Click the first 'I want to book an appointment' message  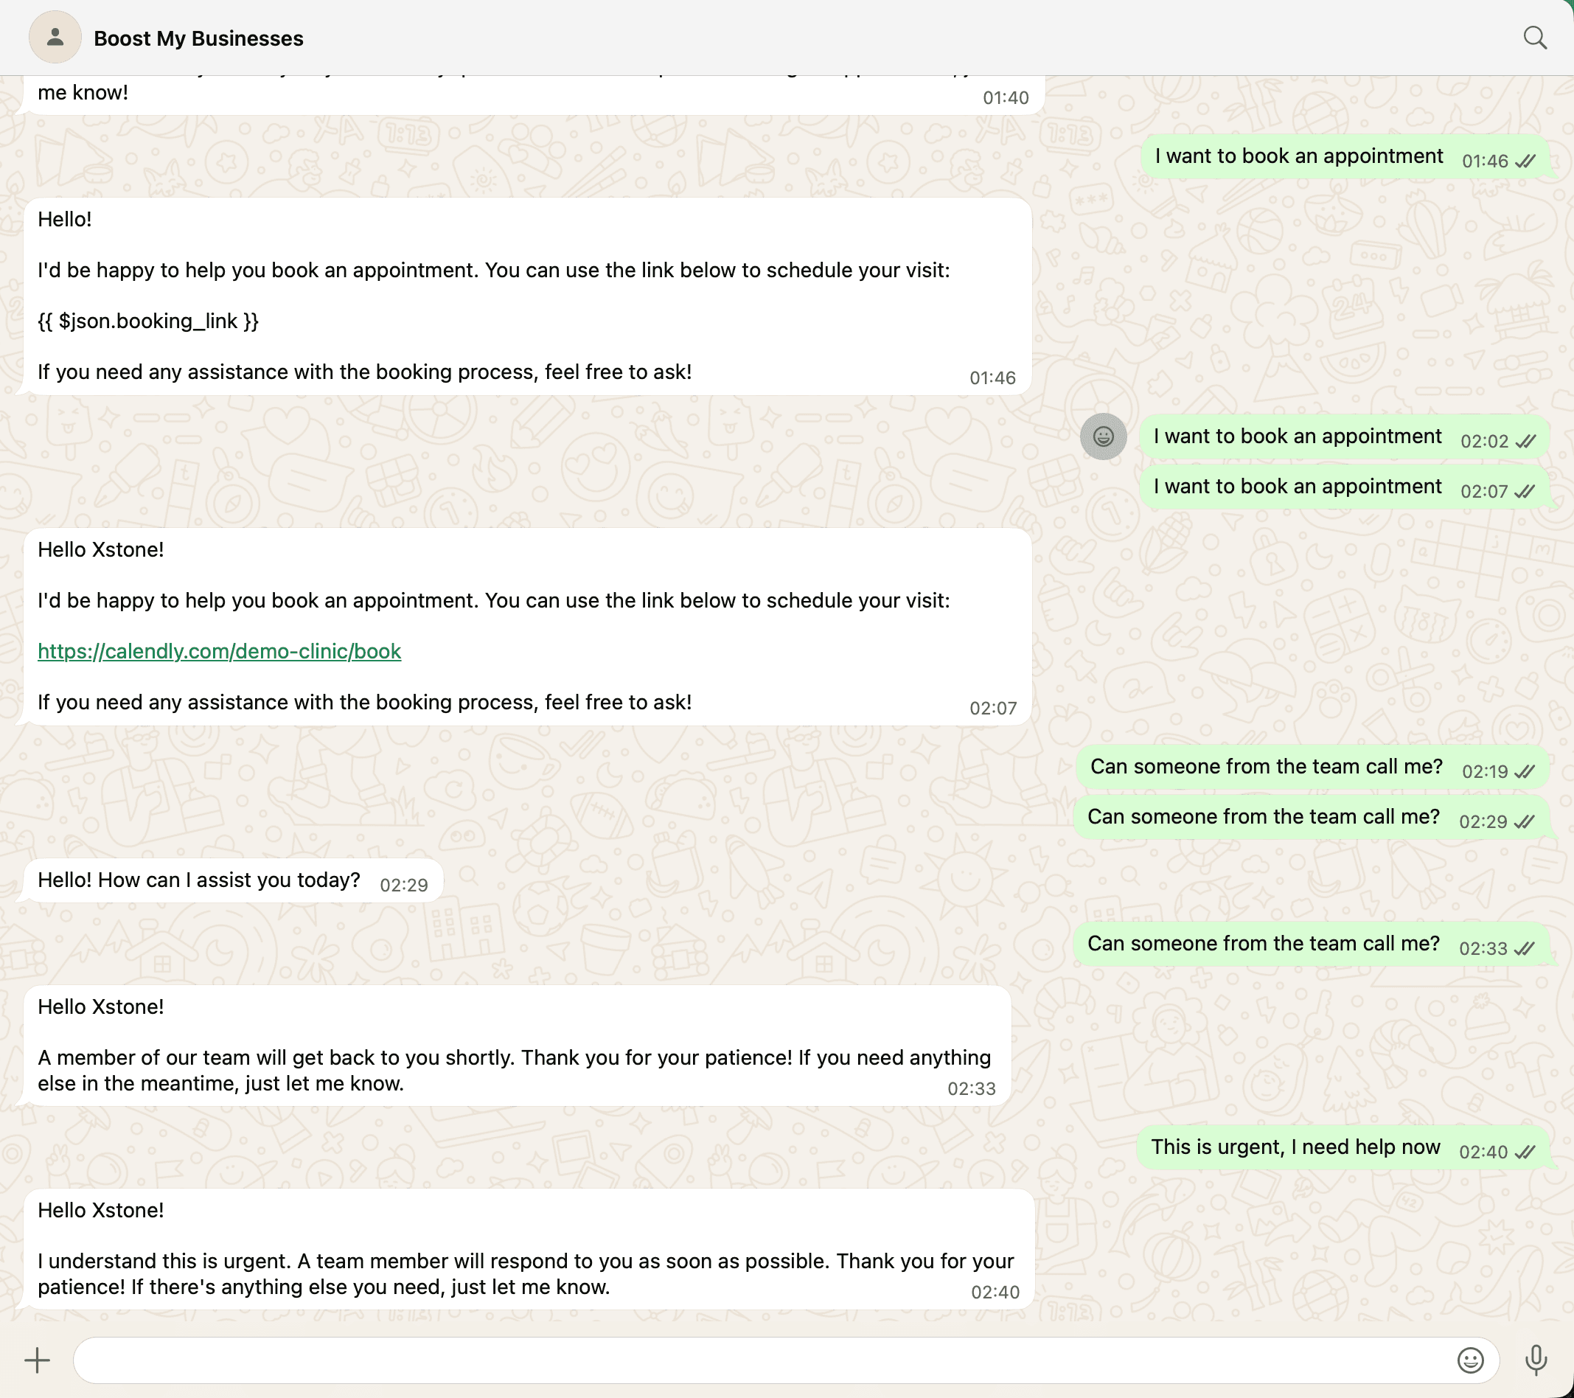(x=1298, y=156)
